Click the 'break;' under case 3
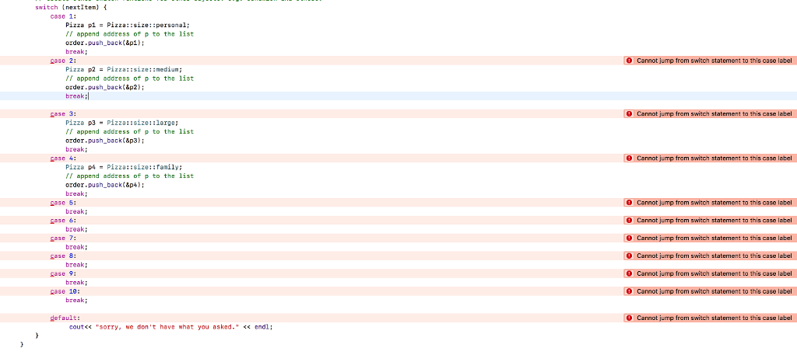This screenshot has height=355, width=797. point(76,149)
